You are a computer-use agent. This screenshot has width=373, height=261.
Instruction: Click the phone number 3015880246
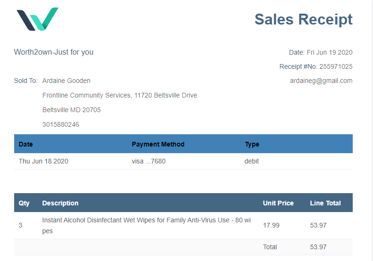pyautogui.click(x=61, y=125)
